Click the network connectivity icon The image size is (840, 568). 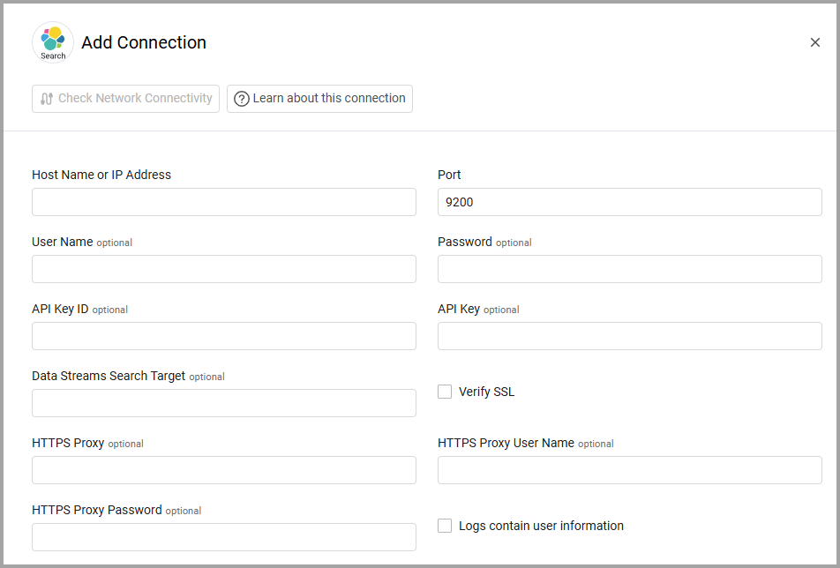click(x=47, y=99)
